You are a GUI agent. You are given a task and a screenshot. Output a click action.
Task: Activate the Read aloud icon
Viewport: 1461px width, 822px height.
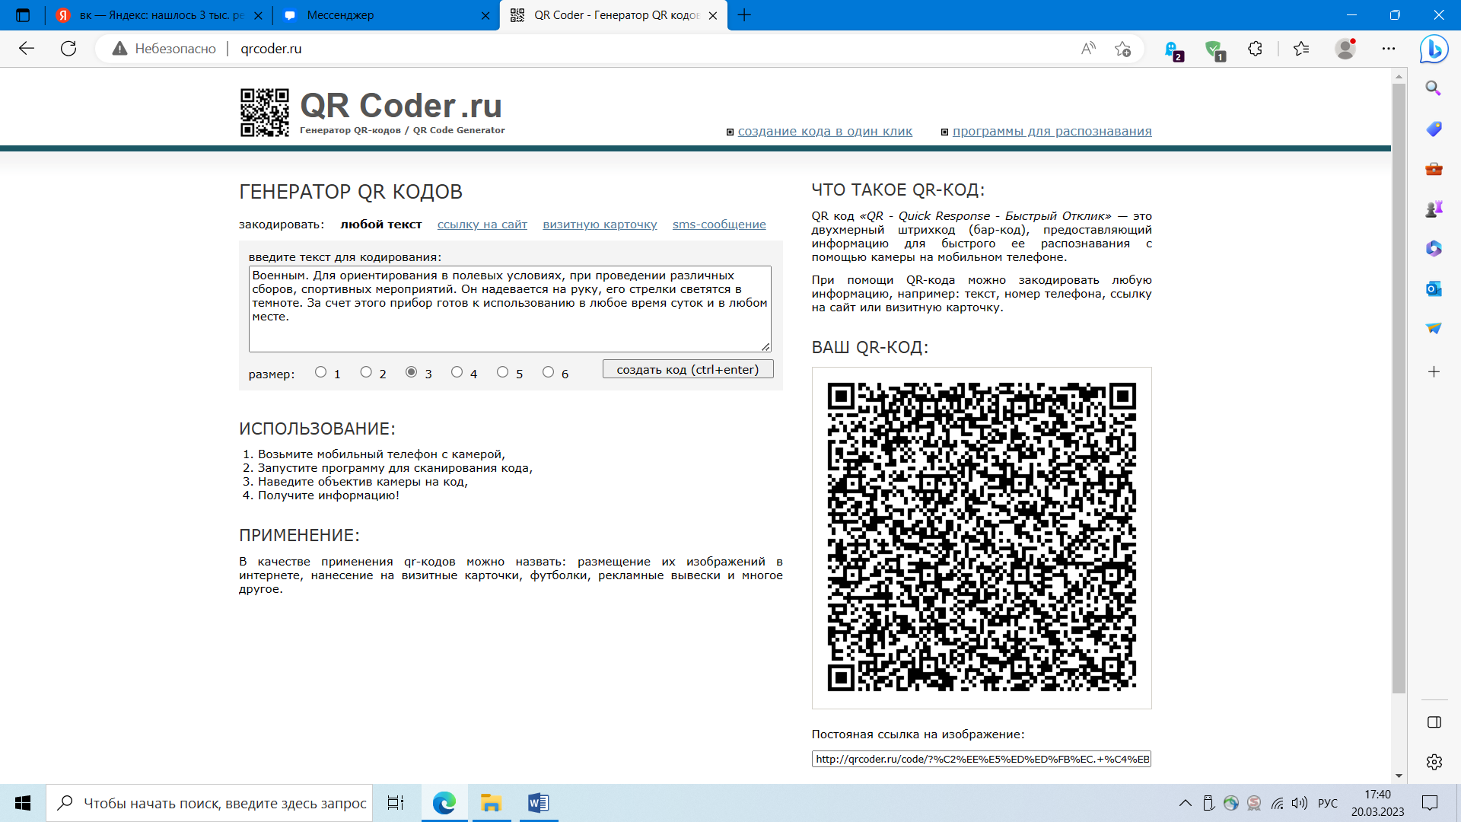(x=1088, y=49)
